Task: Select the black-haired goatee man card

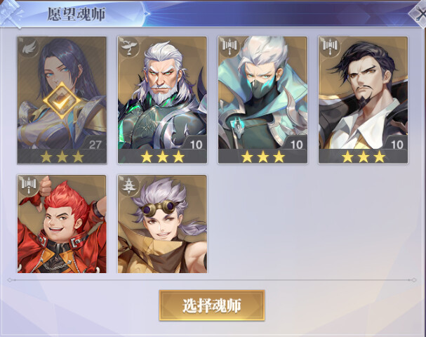Action: pyautogui.click(x=364, y=100)
